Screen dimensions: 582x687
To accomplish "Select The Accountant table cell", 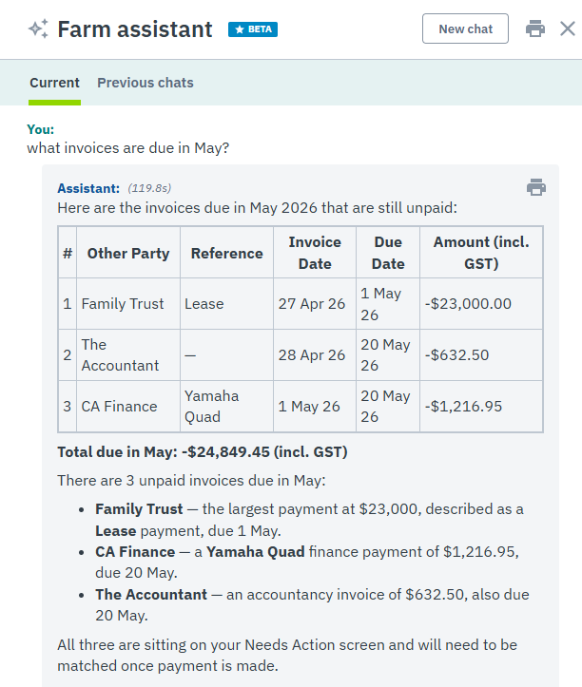I will tap(128, 354).
